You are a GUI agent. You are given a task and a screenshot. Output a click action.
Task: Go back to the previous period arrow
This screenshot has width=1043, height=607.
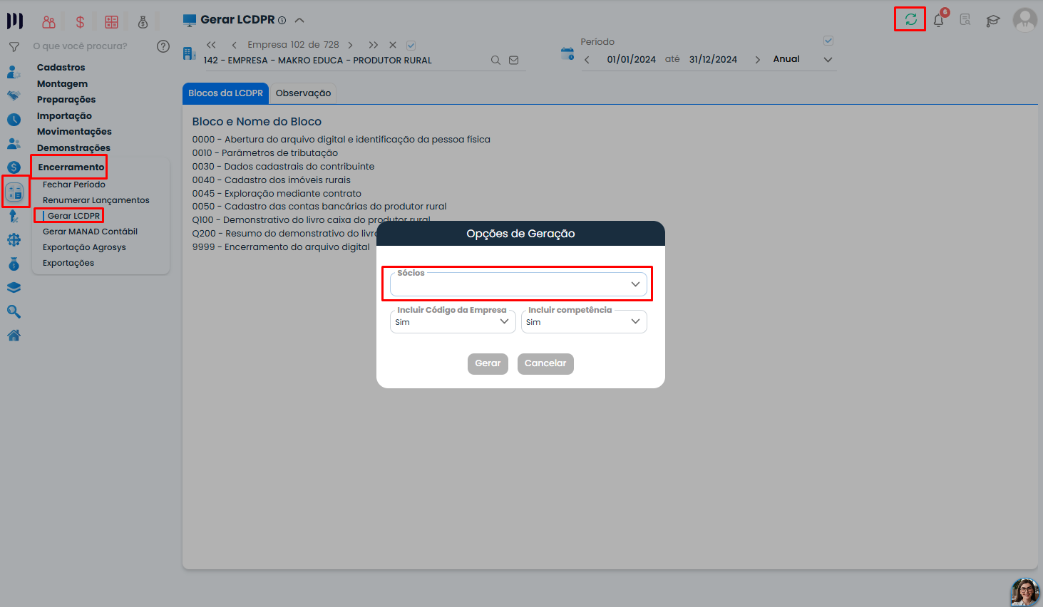[587, 60]
